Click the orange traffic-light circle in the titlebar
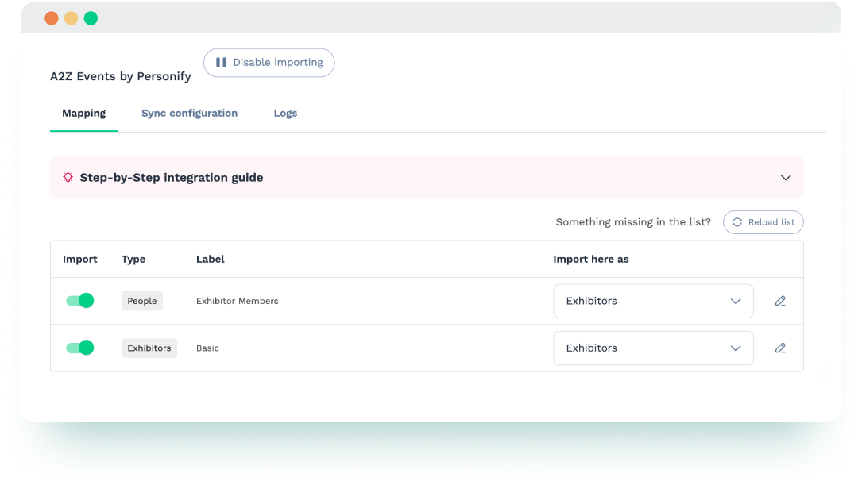Image resolution: width=862 pixels, height=485 pixels. tap(52, 17)
